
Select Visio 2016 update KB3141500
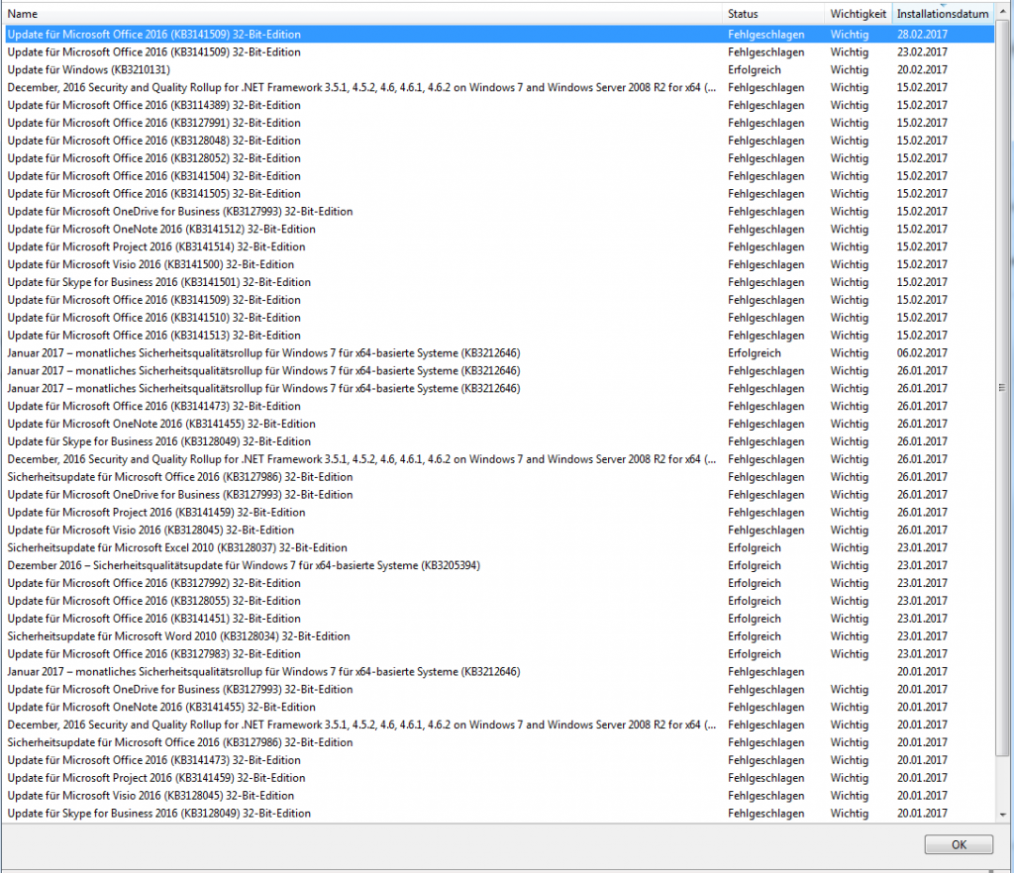click(499, 264)
